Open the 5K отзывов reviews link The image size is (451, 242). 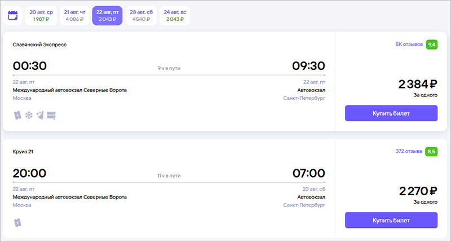pos(409,44)
